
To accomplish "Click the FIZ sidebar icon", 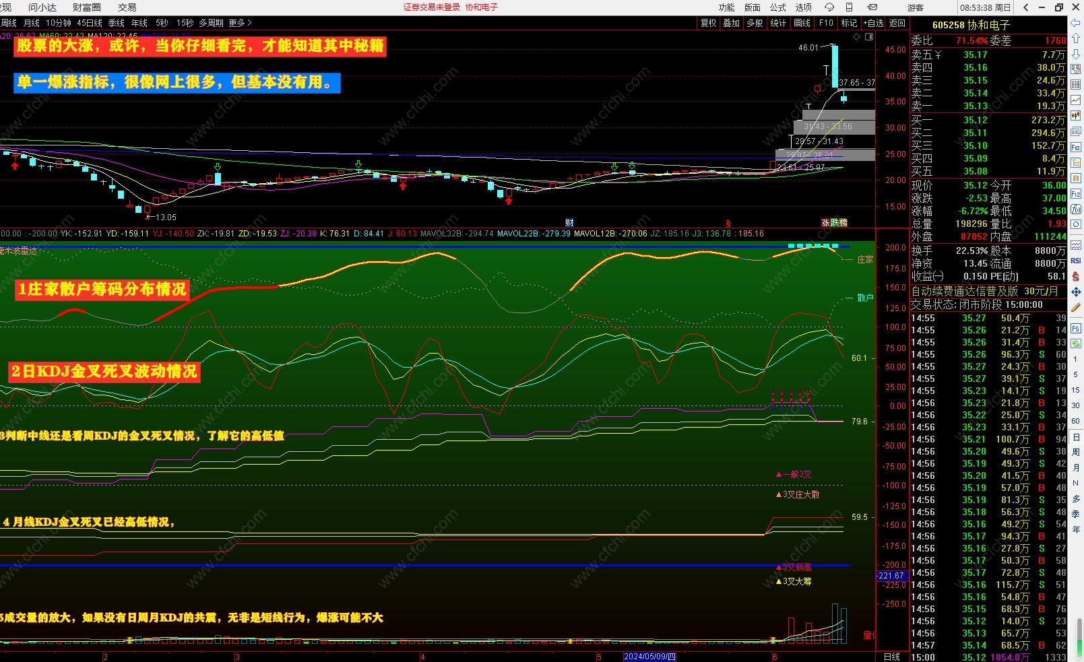I will pyautogui.click(x=1076, y=193).
